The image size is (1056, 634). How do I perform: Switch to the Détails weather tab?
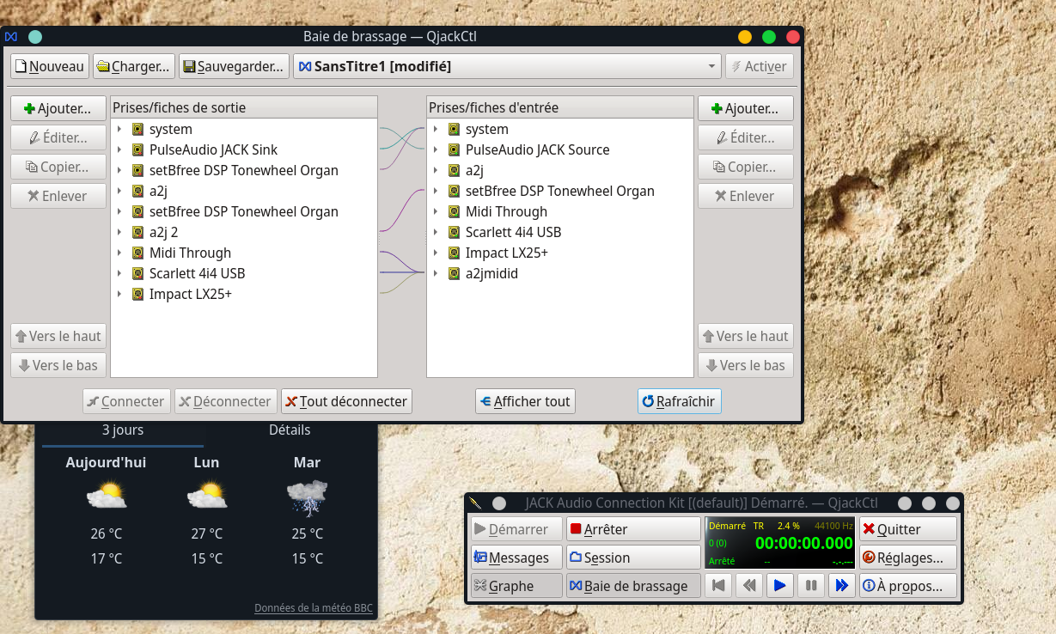pyautogui.click(x=290, y=430)
